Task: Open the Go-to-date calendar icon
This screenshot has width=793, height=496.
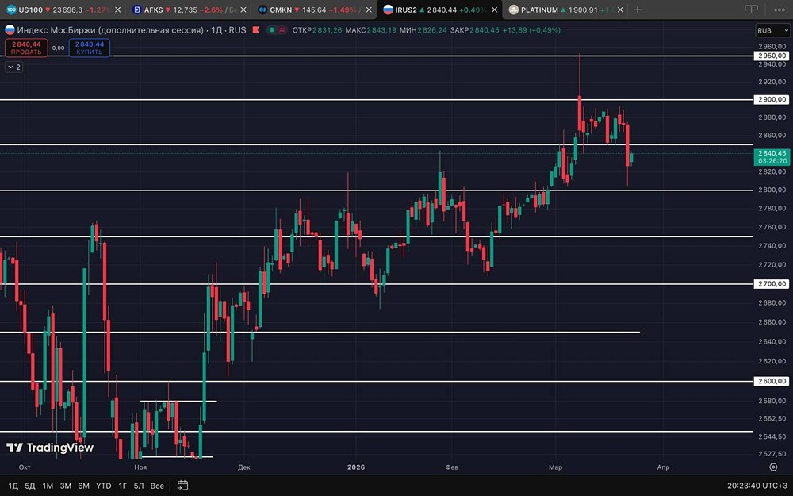Action: [182, 486]
